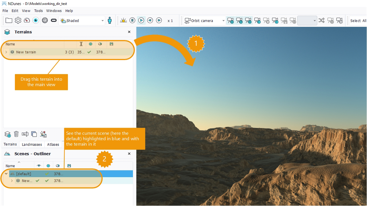This screenshot has height=206, width=367.
Task: Toggle the green checkmark on New terrain row
Action: click(89, 52)
